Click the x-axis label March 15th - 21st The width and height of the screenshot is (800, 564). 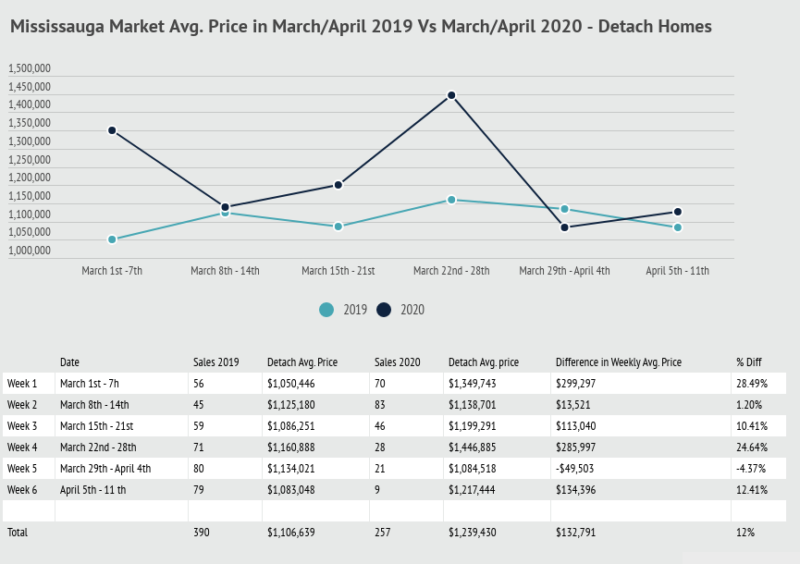(x=338, y=271)
